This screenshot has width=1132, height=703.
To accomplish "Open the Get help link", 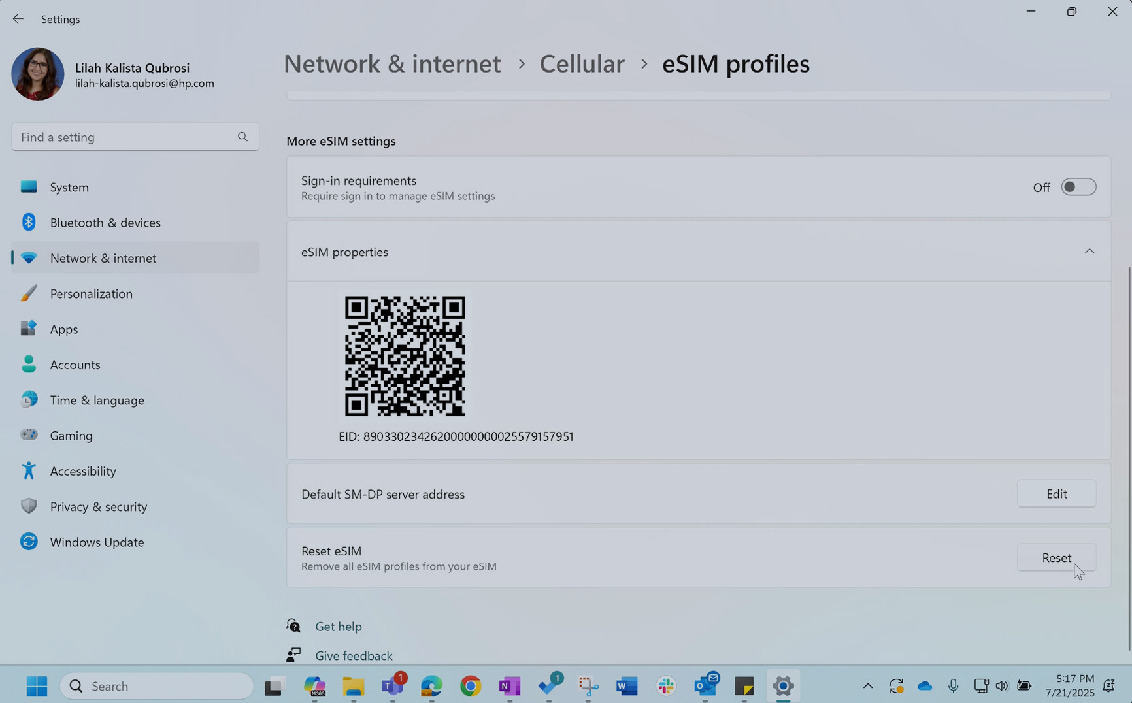I will [338, 626].
